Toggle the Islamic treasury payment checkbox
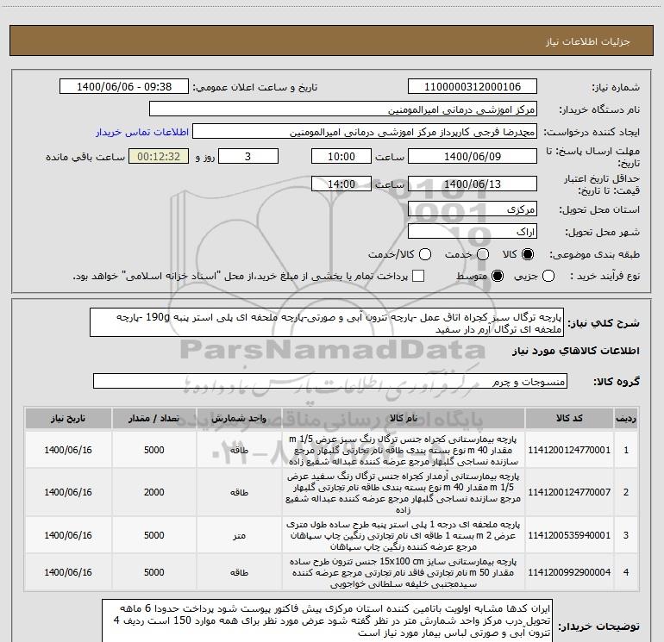Screen dimensions: 664x642 point(418,276)
